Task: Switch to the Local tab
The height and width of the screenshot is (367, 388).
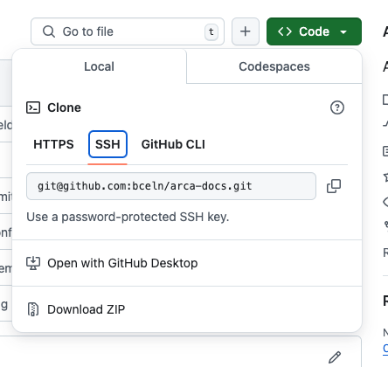Action: click(99, 66)
